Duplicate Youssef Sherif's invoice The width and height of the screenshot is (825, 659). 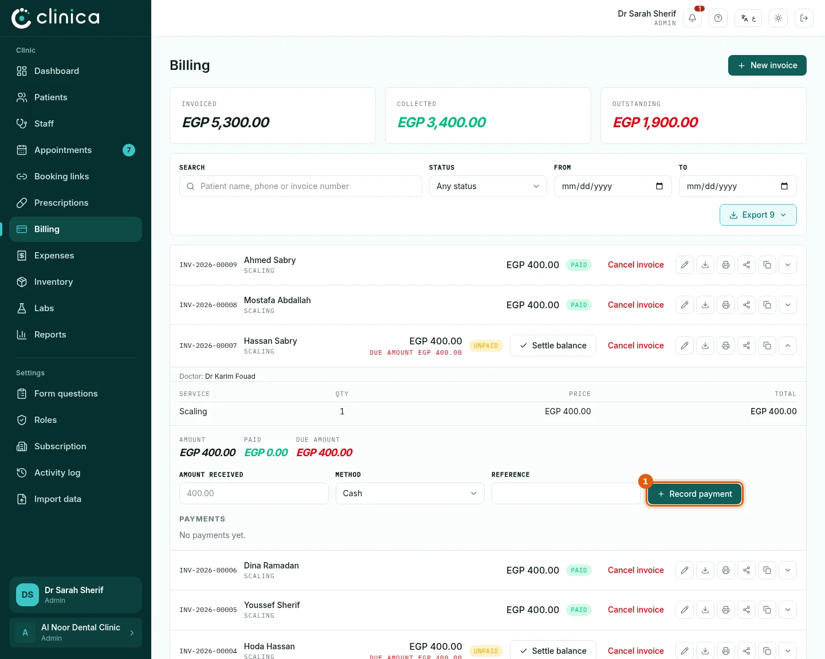click(767, 610)
